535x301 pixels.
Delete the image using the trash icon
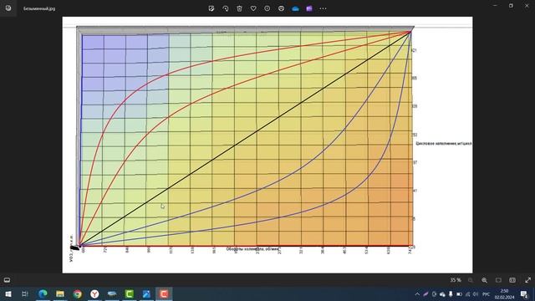[239, 8]
